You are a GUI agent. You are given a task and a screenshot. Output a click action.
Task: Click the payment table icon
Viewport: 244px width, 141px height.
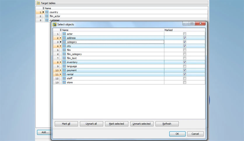point(64,70)
